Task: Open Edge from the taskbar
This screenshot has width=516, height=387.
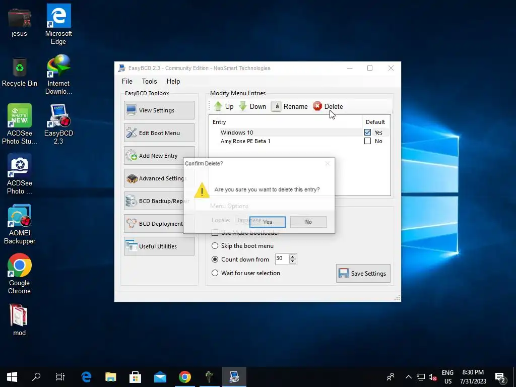Action: (x=86, y=377)
